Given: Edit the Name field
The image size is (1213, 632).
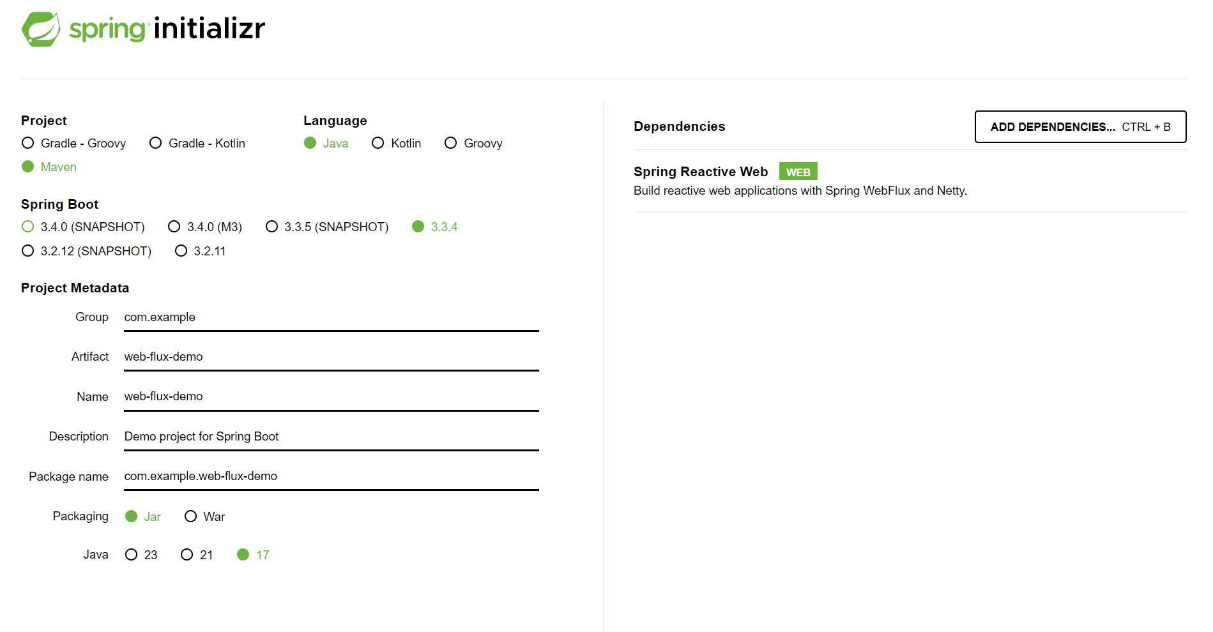Looking at the screenshot, I should coord(332,397).
